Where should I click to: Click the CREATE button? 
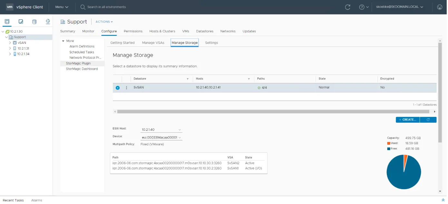coord(408,120)
